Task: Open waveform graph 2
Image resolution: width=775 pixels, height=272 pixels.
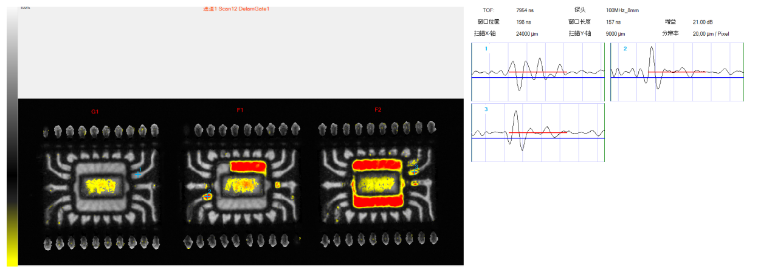Action: coord(677,72)
